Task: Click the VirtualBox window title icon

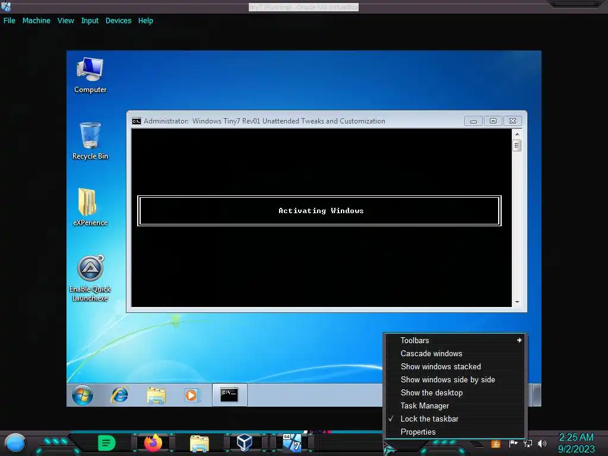Action: pos(6,7)
